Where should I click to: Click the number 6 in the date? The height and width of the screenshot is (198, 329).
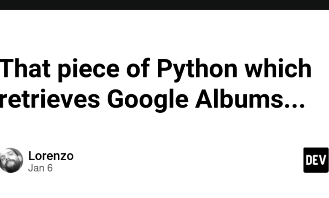pyautogui.click(x=50, y=168)
